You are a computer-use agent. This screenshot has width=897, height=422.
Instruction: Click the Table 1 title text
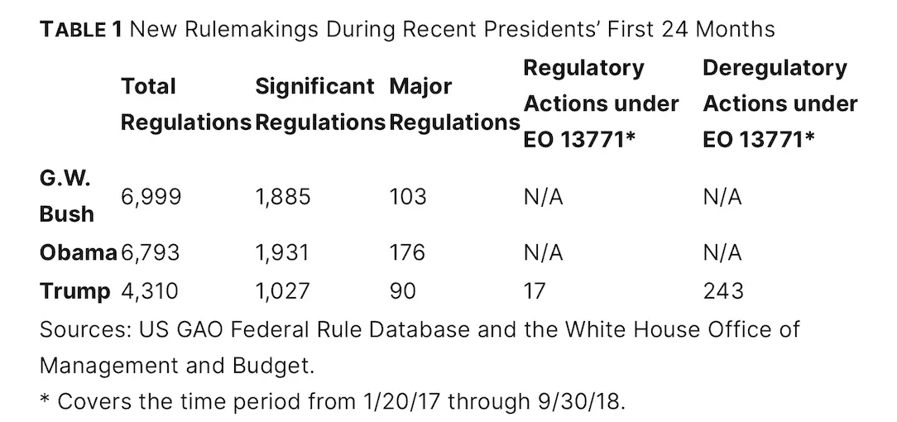coord(407,30)
